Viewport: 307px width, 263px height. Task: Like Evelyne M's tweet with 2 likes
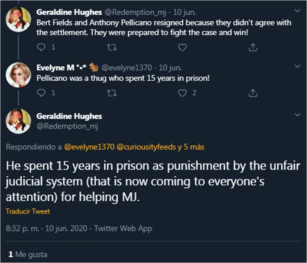(x=182, y=93)
